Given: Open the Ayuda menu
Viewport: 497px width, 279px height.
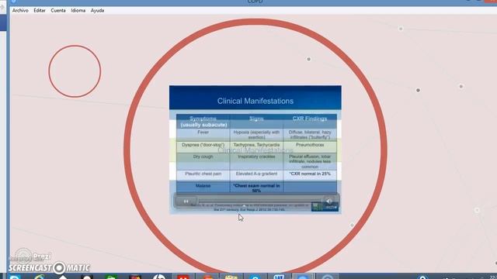Looking at the screenshot, I should click(x=97, y=10).
